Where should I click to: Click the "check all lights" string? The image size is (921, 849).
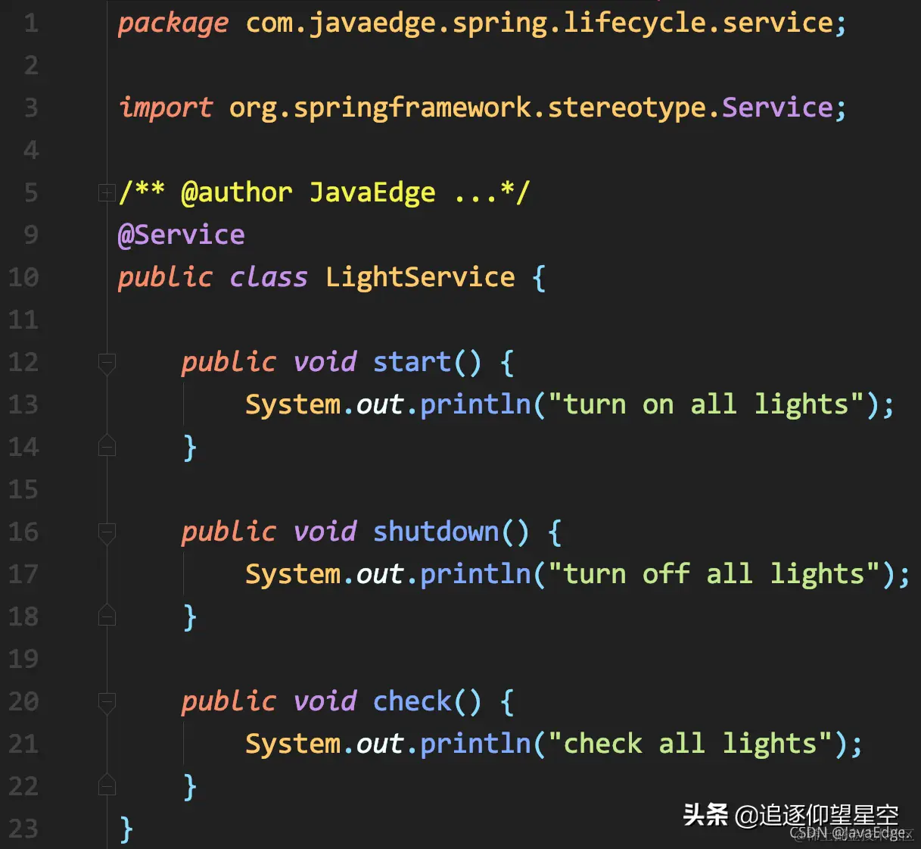click(x=690, y=744)
